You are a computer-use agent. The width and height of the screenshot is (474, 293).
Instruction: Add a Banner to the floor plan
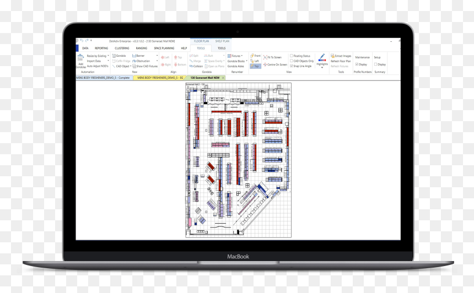[138, 56]
